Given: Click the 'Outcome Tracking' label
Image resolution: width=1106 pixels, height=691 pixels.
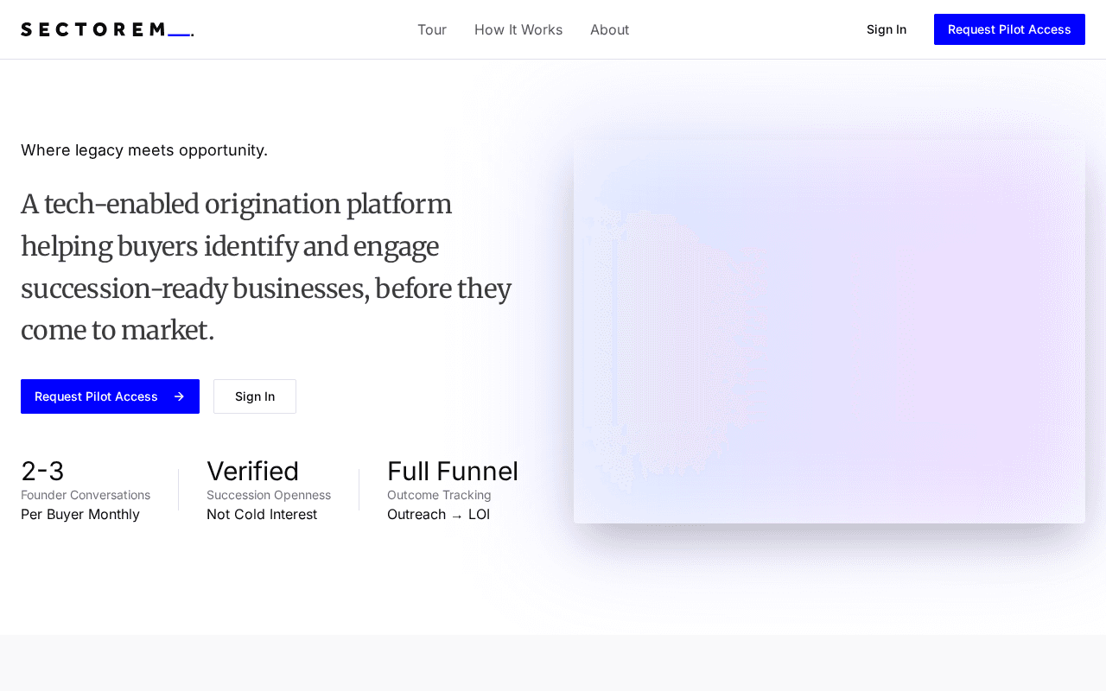Looking at the screenshot, I should [439, 495].
